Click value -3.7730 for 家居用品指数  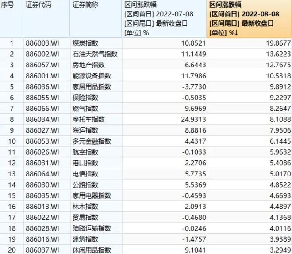[x=194, y=87]
